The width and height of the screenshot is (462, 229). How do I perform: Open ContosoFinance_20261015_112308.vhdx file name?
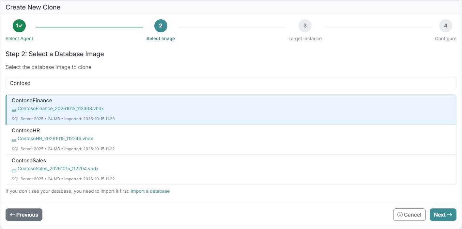coord(61,108)
